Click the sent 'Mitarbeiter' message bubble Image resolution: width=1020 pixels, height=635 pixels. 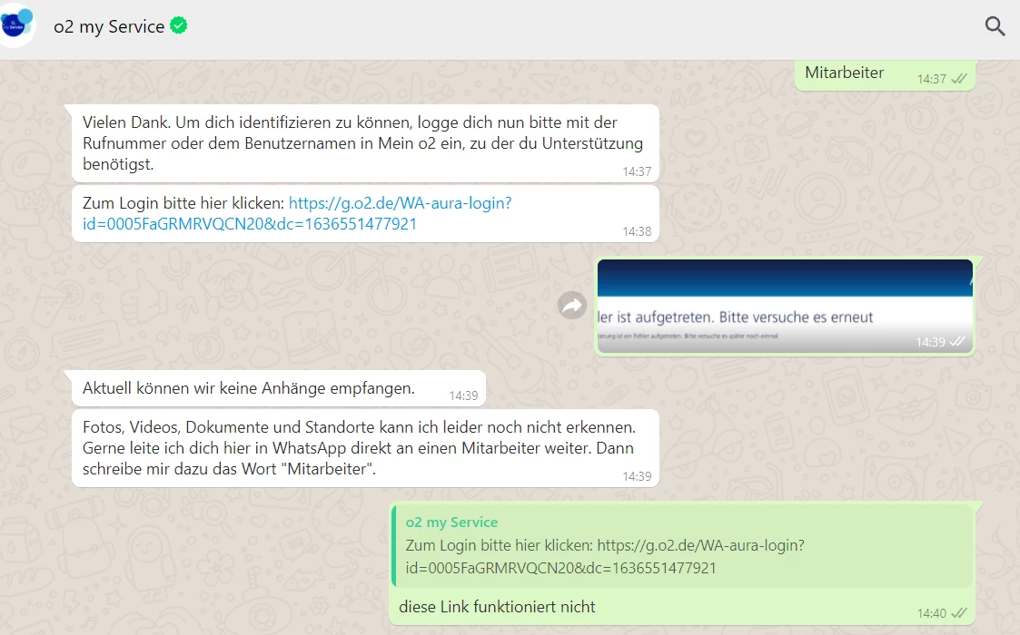click(x=885, y=74)
